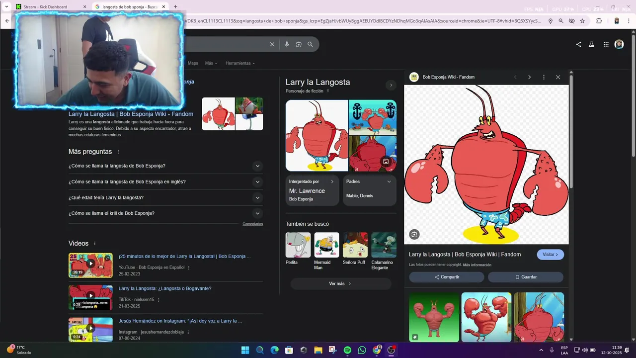Image resolution: width=636 pixels, height=358 pixels.
Task: Click the location pin icon in the address bar
Action: click(x=551, y=21)
